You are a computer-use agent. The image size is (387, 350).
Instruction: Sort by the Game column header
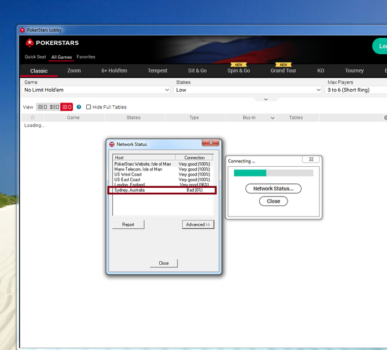point(74,117)
